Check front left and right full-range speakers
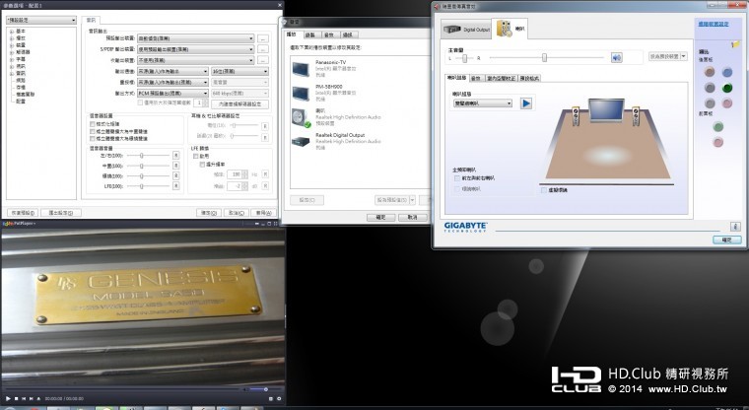The image size is (749, 410). point(457,178)
